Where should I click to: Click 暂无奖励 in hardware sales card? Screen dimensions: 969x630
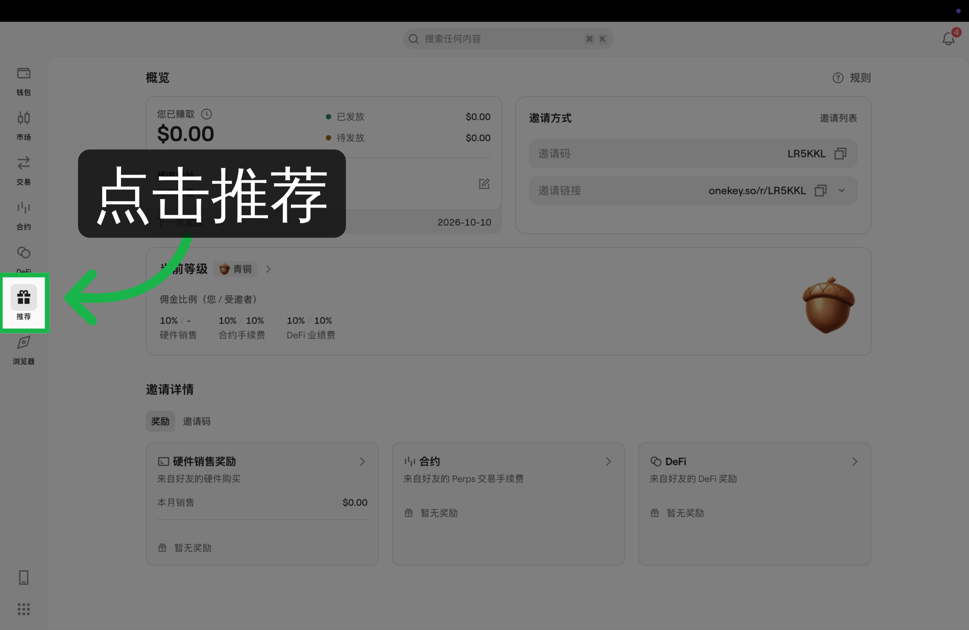point(193,548)
